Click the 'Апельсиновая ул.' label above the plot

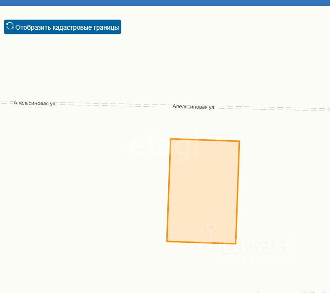tap(194, 107)
